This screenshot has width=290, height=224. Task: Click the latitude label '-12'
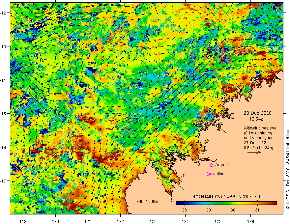[3, 13]
